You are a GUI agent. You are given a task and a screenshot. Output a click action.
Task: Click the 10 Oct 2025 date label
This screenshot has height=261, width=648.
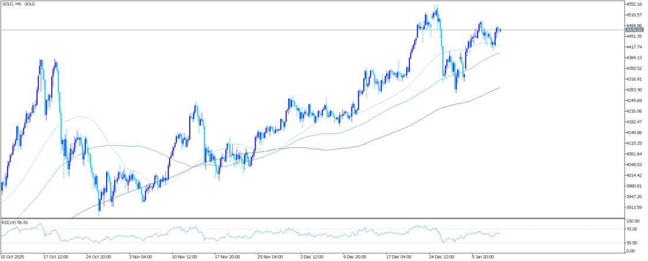(14, 257)
